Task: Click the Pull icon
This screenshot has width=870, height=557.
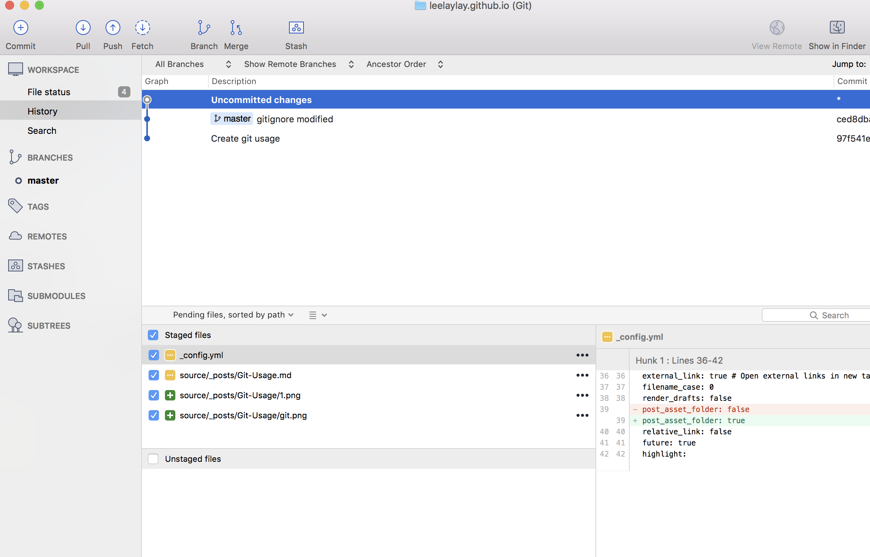Action: [x=83, y=28]
